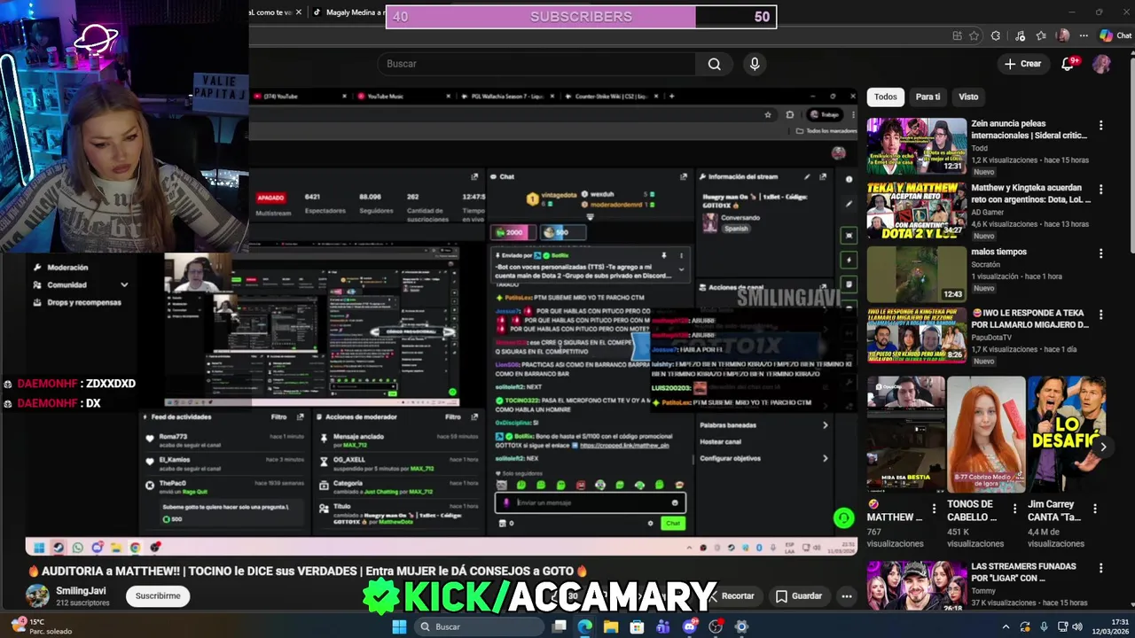Activate voice search microphone on YouTube
Screen dimensions: 1135x638
755,64
